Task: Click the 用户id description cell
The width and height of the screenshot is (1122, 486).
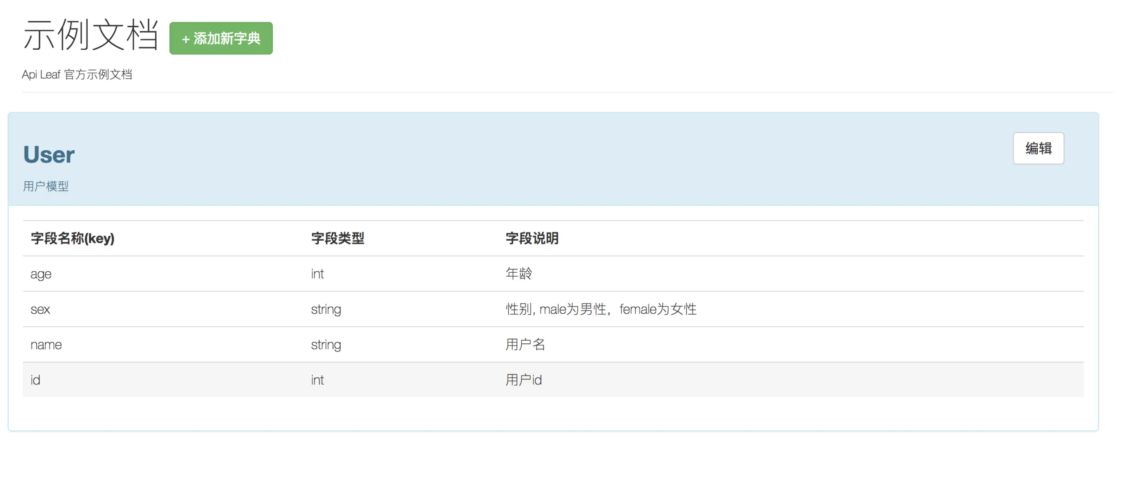Action: coord(524,380)
